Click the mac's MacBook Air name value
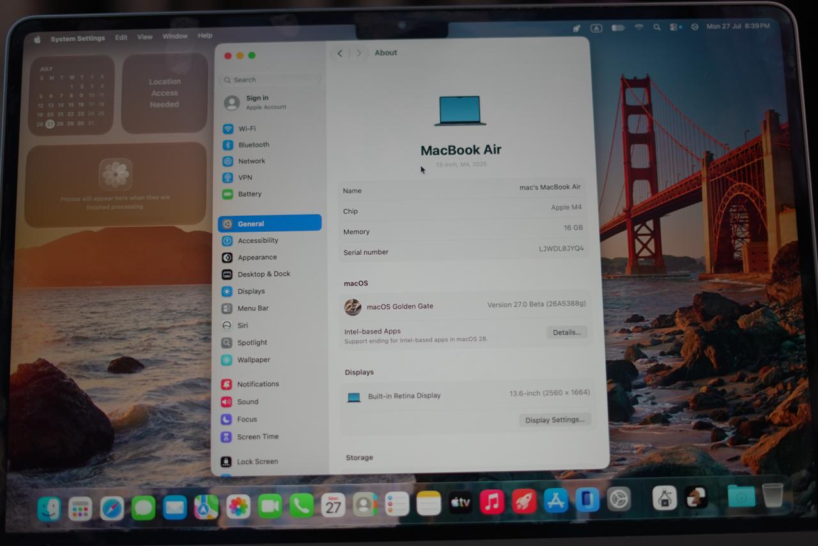This screenshot has height=546, width=818. tap(550, 187)
